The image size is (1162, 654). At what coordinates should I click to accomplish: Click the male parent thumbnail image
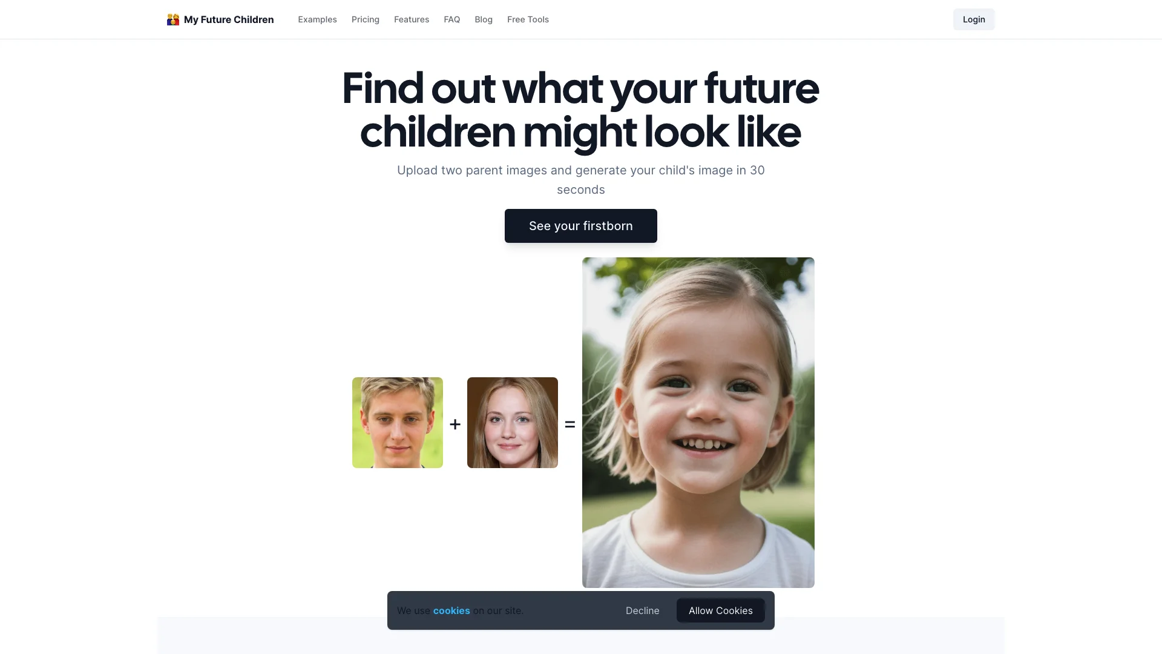pos(398,421)
